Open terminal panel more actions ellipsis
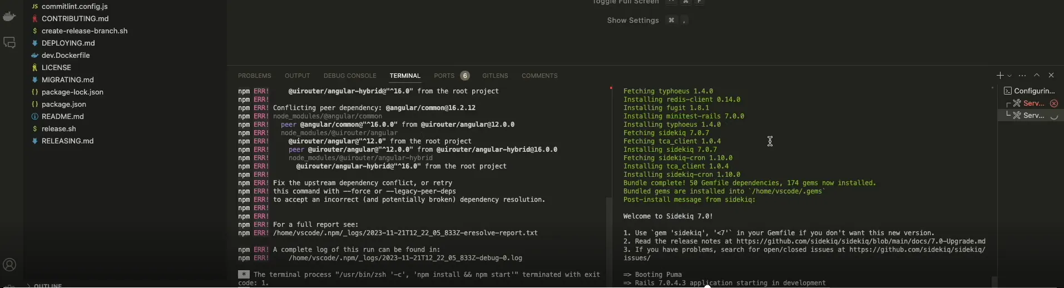Viewport: 1064px width, 288px height. (1022, 76)
